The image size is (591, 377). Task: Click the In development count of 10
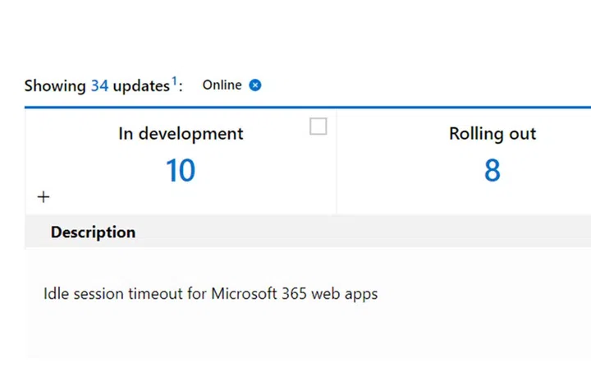pos(181,170)
